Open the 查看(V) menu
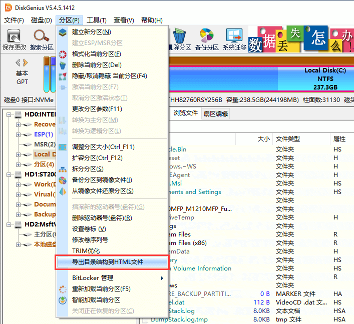 pos(124,20)
